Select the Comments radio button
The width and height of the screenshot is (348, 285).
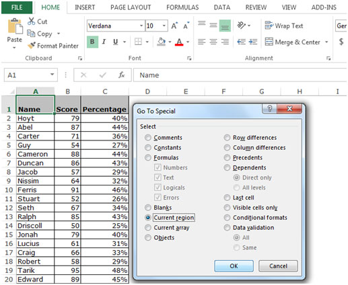pos(147,138)
